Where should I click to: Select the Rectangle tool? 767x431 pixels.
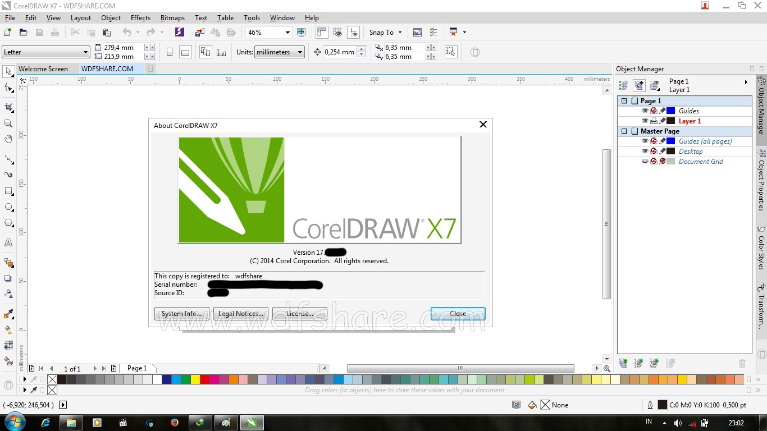8,191
